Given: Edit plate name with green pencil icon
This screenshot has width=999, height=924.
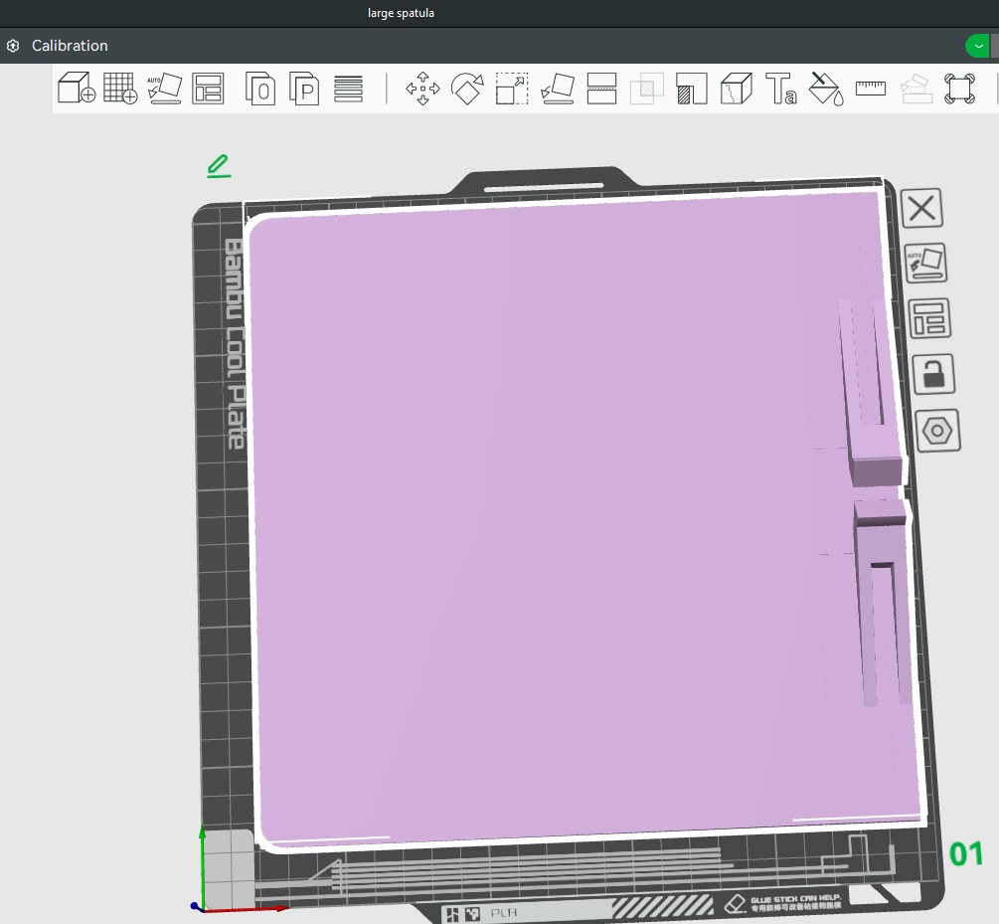Looking at the screenshot, I should point(219,166).
